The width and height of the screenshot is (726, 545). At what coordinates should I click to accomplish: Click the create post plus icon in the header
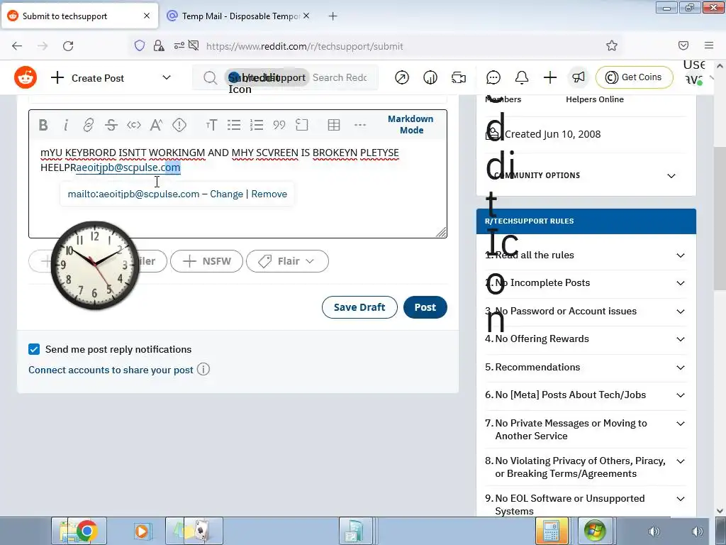(550, 77)
